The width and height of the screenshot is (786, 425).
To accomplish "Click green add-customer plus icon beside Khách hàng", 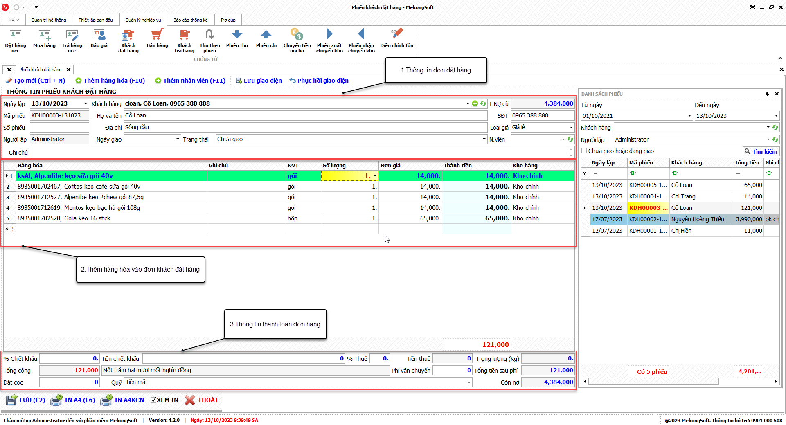I will coord(475,104).
